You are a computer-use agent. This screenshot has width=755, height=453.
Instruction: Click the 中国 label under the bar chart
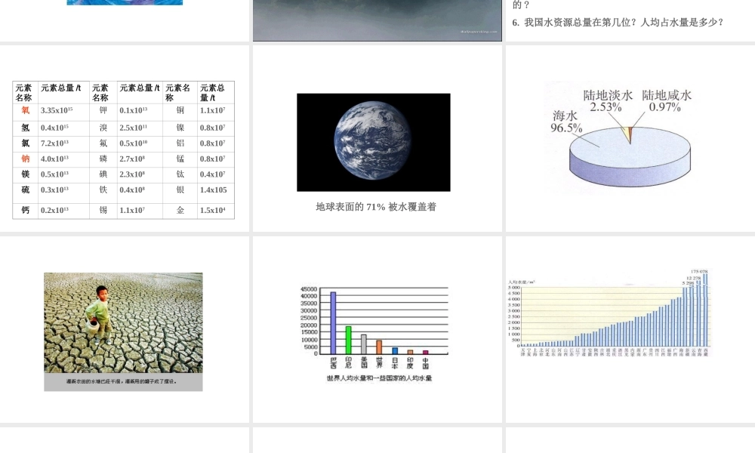point(426,362)
